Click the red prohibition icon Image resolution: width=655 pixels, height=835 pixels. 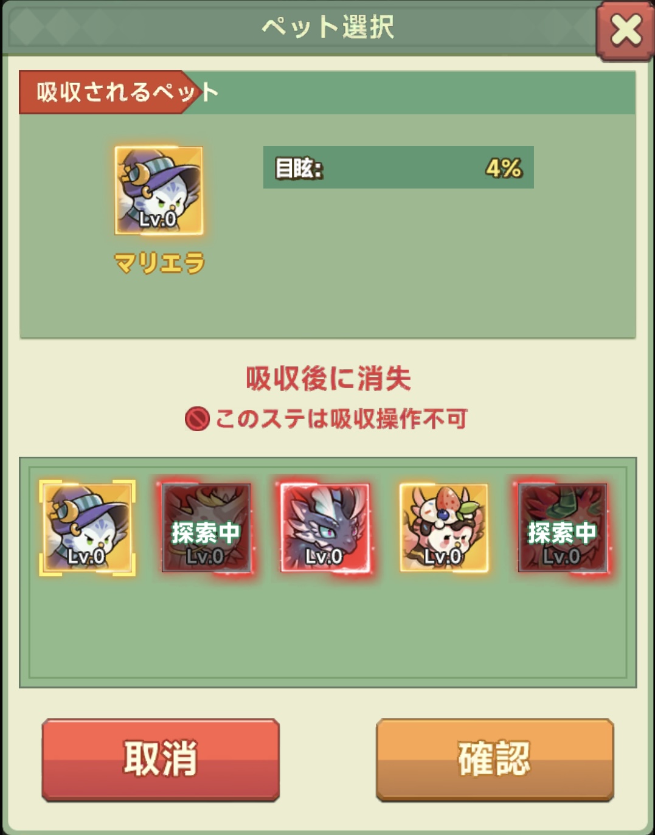click(x=197, y=419)
